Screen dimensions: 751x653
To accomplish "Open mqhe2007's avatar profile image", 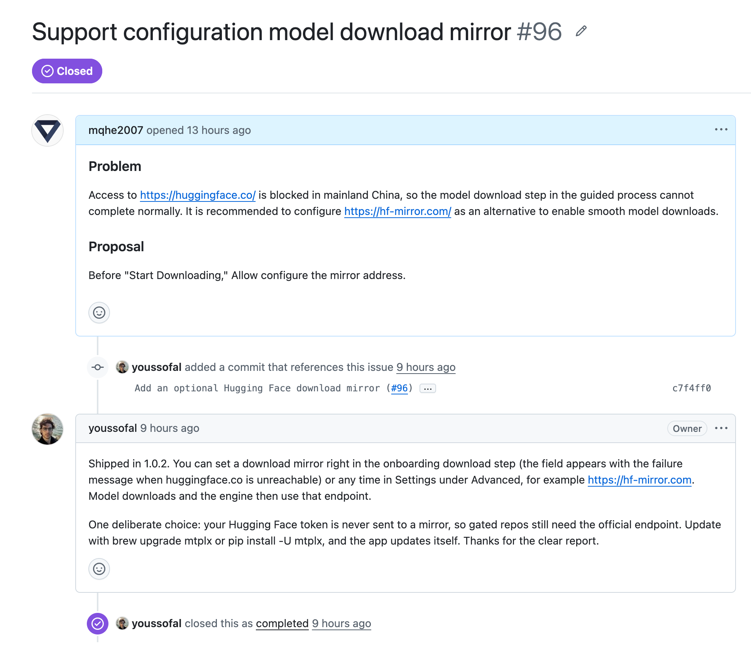I will [x=47, y=130].
